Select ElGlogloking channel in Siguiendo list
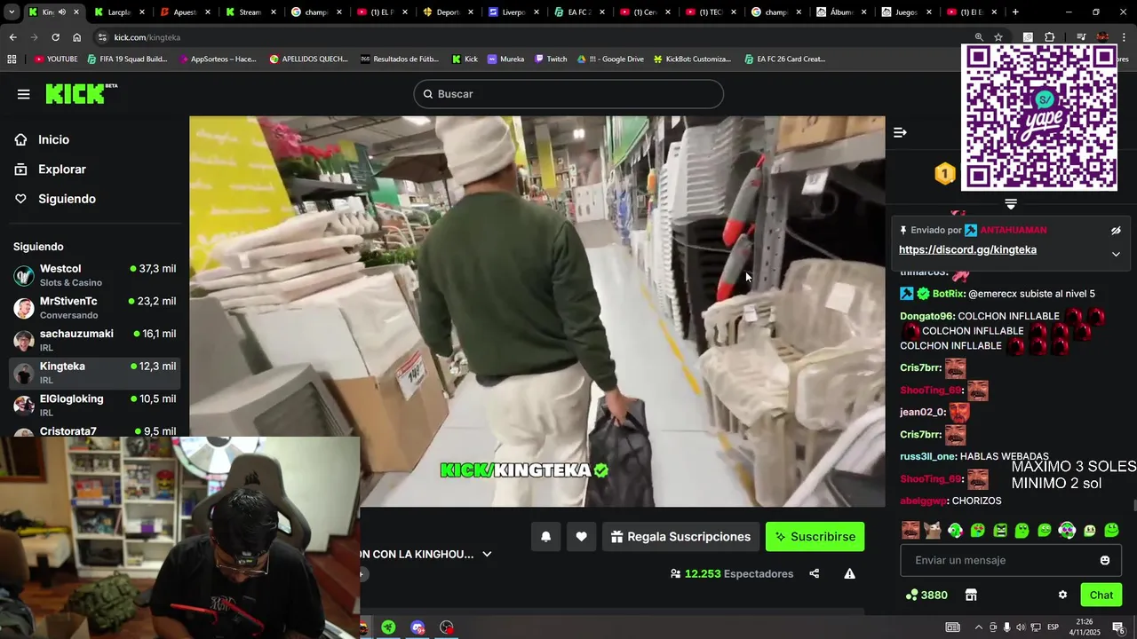Image resolution: width=1137 pixels, height=639 pixels. [95, 405]
